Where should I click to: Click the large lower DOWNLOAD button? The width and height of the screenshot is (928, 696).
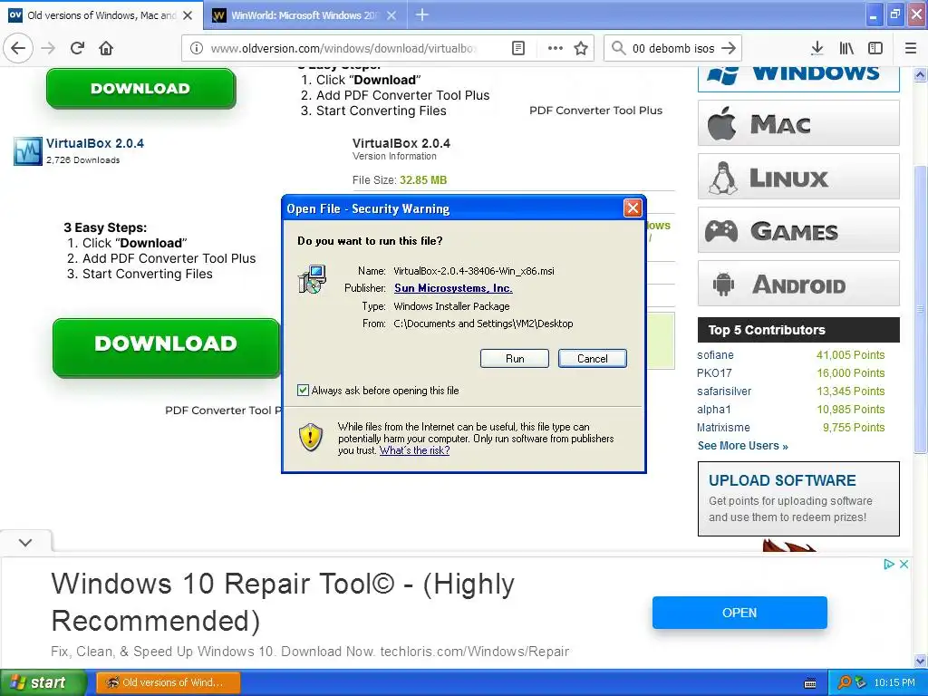166,347
